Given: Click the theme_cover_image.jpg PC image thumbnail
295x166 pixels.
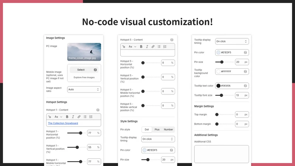Looking at the screenshot, I should pos(84,52).
